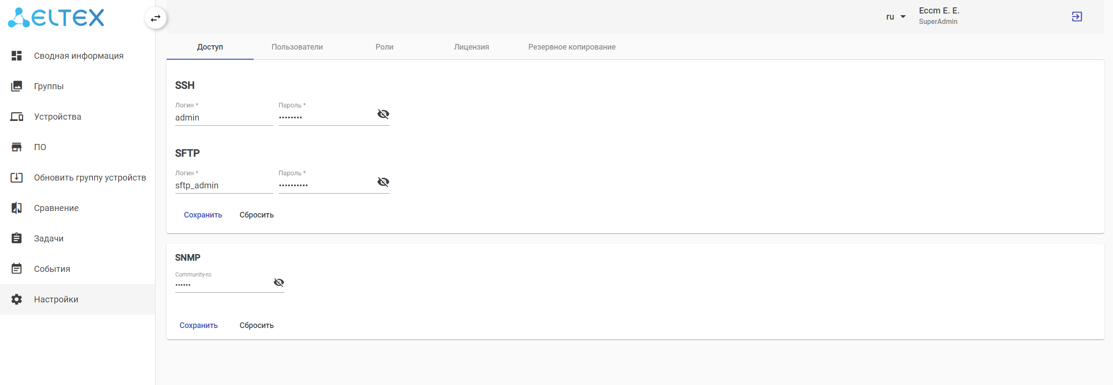1113x385 pixels.
Task: Save SSH and SFTP settings
Action: (x=203, y=215)
